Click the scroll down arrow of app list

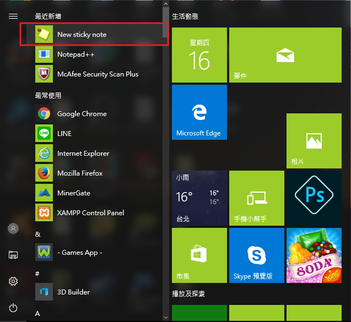166,318
